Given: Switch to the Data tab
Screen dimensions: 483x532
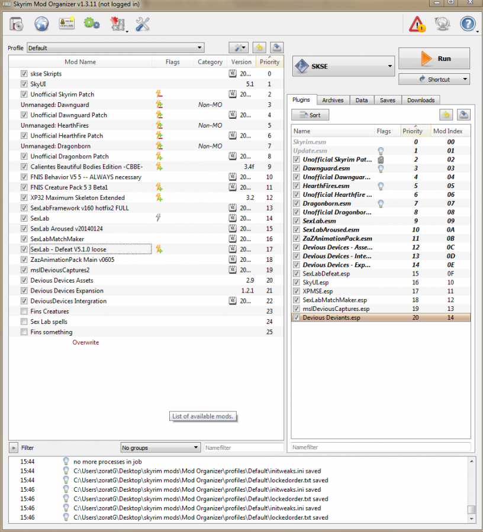Looking at the screenshot, I should 362,100.
